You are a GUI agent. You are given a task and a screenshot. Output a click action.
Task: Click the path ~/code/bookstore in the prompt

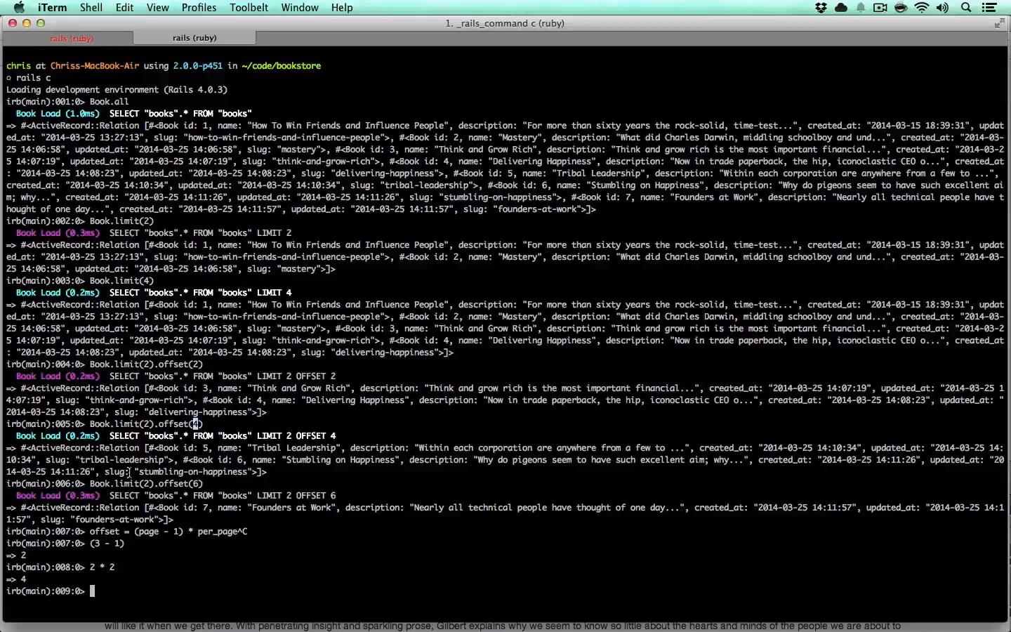point(281,66)
